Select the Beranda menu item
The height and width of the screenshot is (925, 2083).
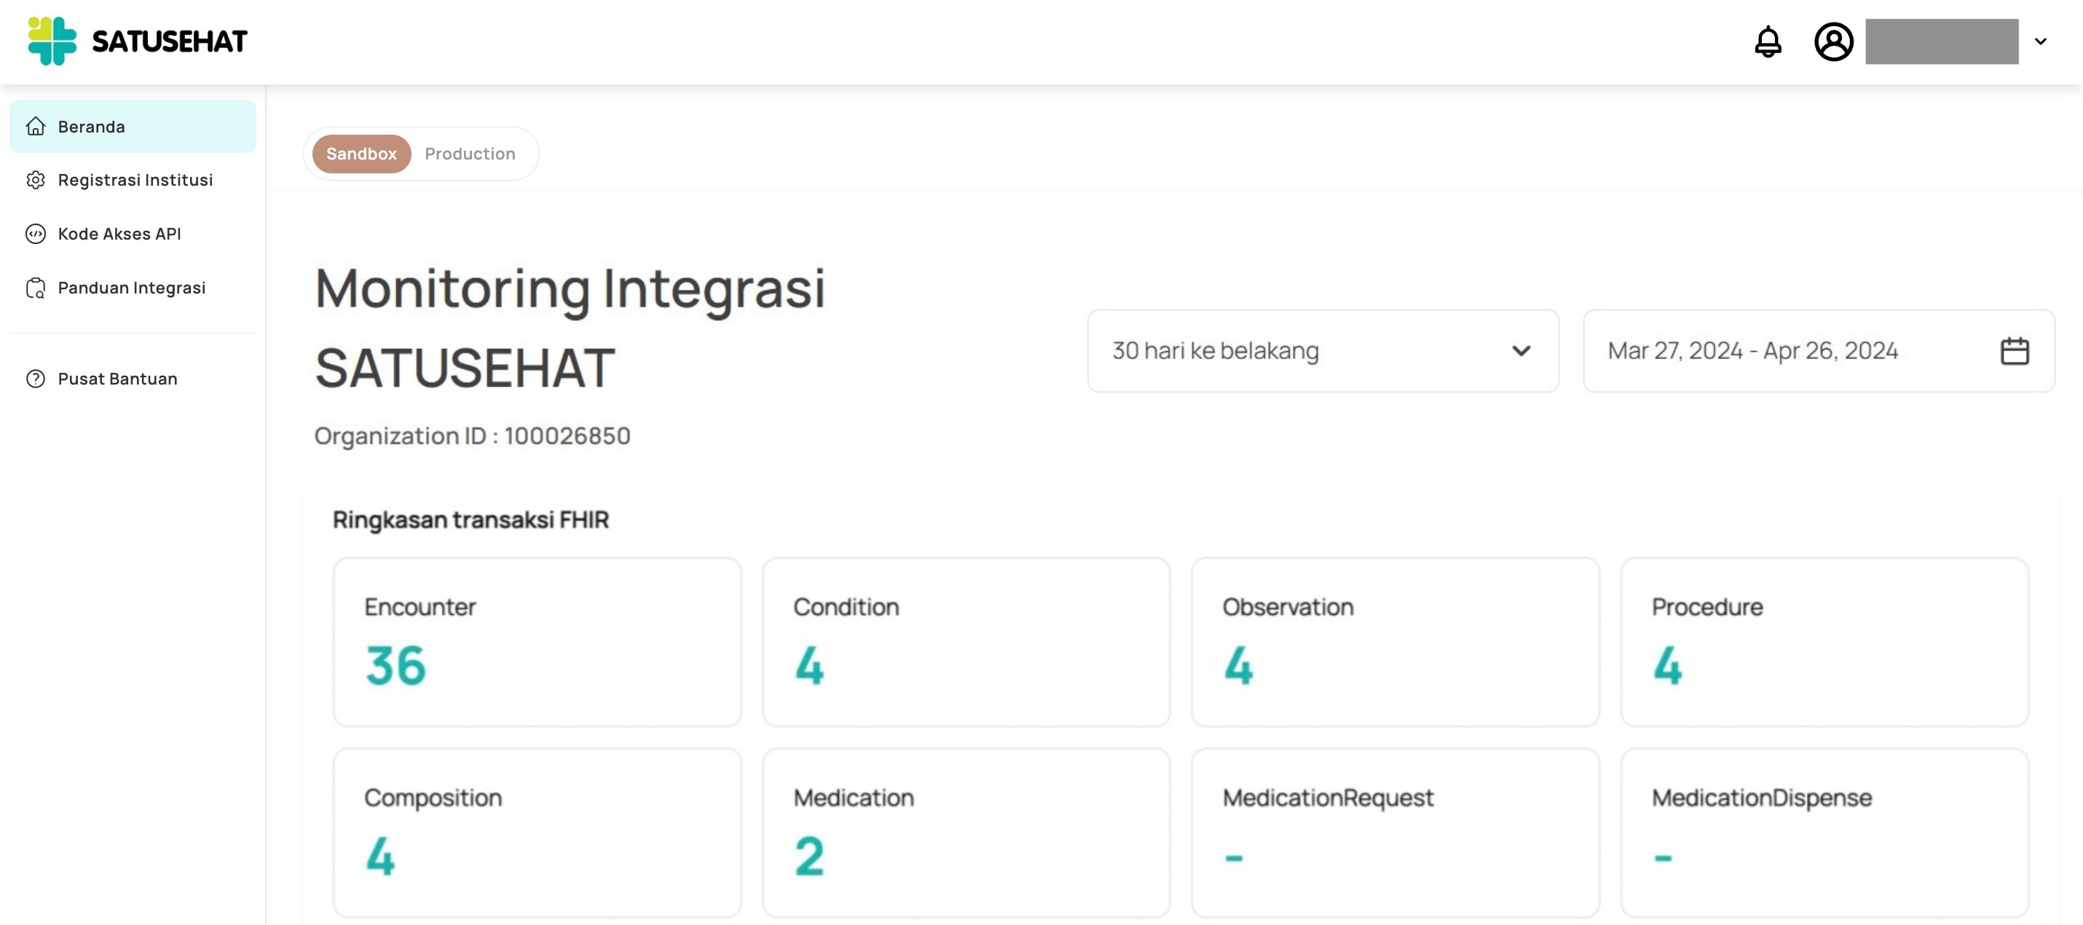tap(91, 126)
